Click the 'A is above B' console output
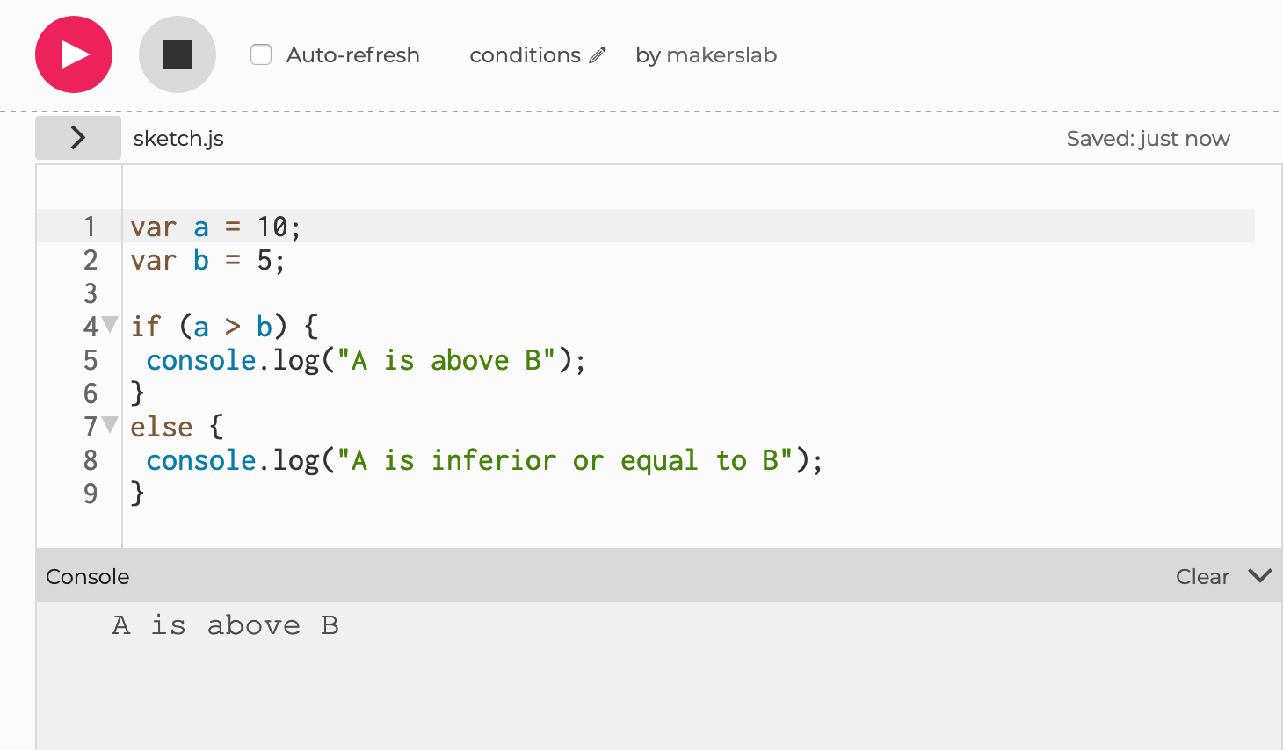 (x=225, y=625)
